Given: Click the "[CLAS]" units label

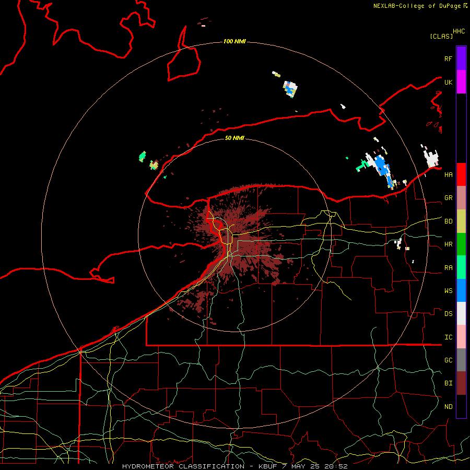Looking at the screenshot, I should pyautogui.click(x=441, y=36).
